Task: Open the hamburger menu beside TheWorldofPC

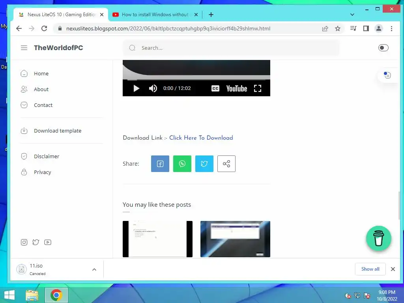Action: coord(24,48)
